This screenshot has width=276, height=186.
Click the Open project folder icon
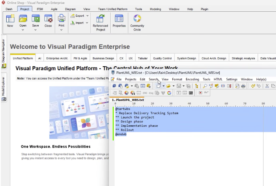click(x=23, y=18)
